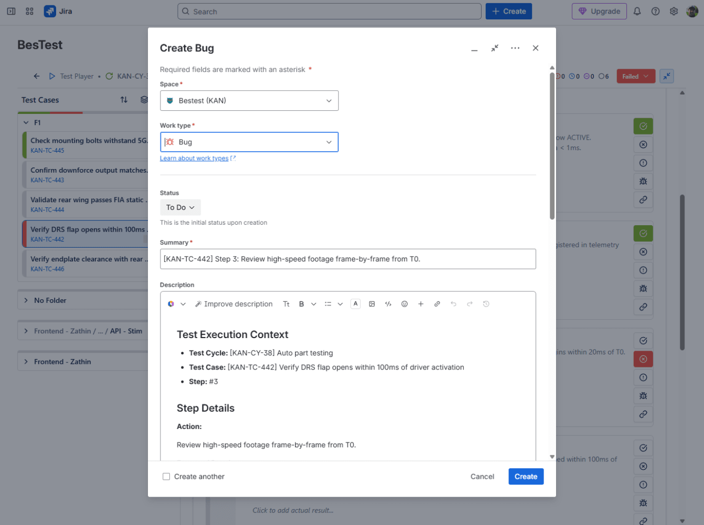Screen dimensions: 704x525
Task: Select test case 'Validate rear wing passes FIA static'
Action: [86, 204]
